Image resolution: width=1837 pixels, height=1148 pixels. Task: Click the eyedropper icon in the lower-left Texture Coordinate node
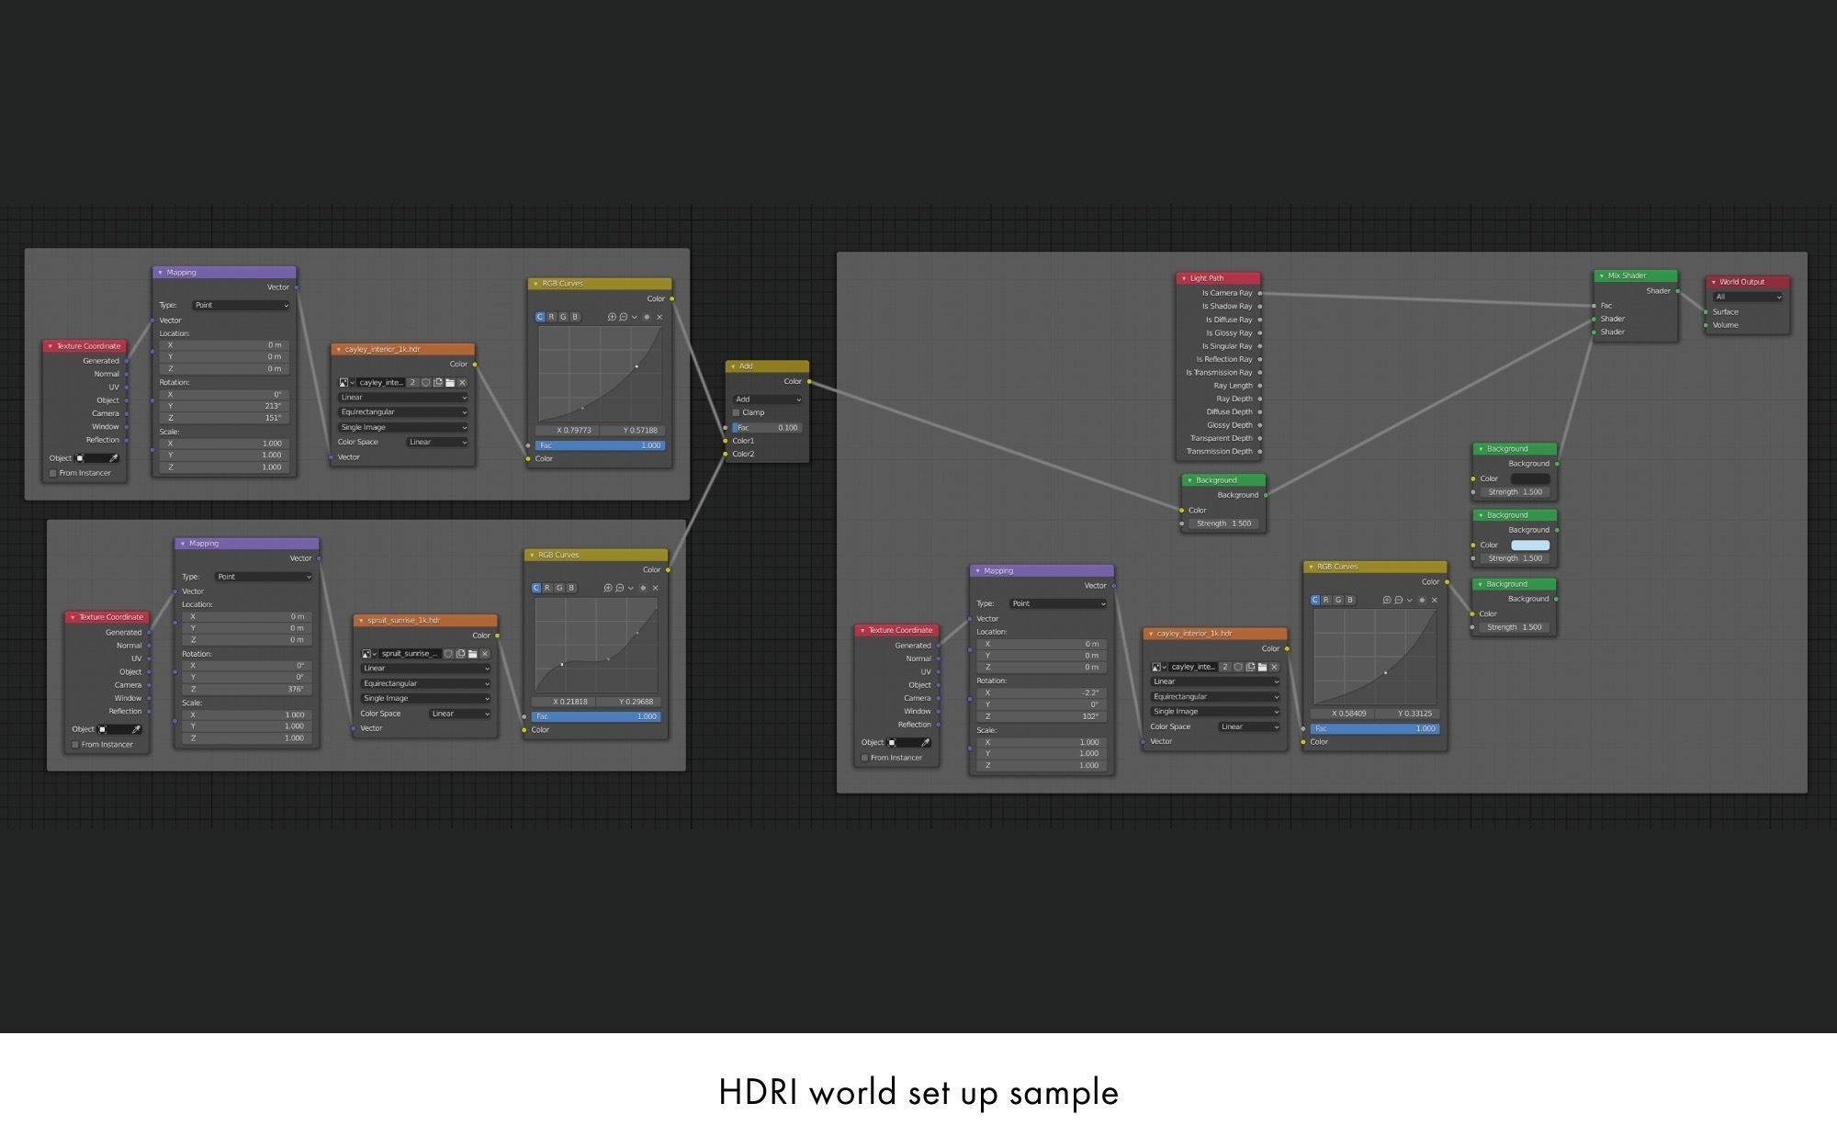pyautogui.click(x=136, y=729)
